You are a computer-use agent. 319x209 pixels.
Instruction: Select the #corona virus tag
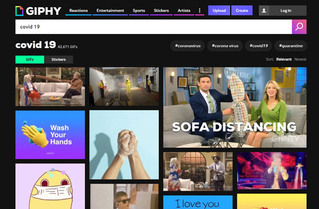[225, 46]
